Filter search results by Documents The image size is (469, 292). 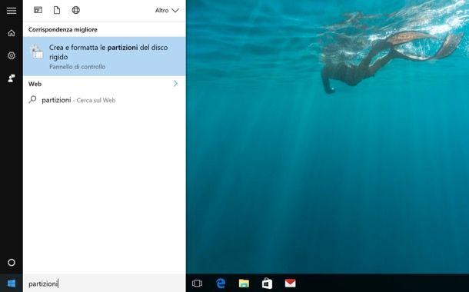click(57, 10)
